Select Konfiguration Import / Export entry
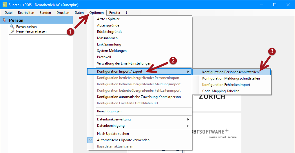Viewport: 295px width, 153px height. point(139,71)
